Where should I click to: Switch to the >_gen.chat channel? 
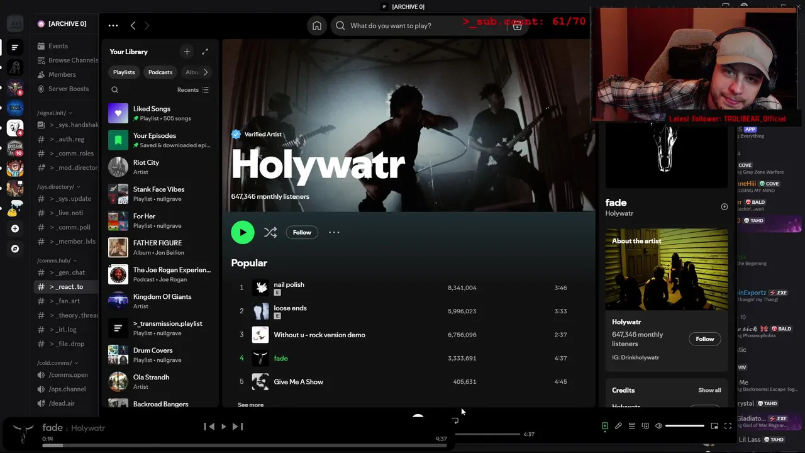click(x=67, y=272)
